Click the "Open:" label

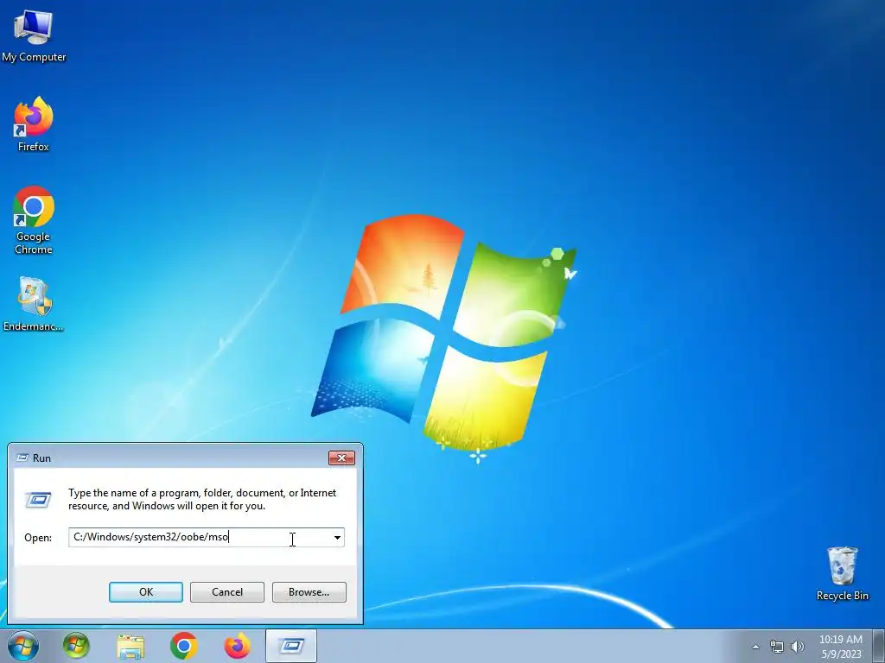coord(38,538)
